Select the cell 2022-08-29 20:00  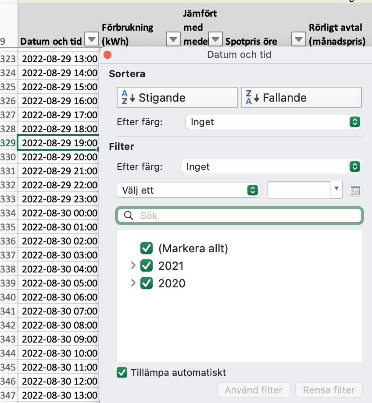point(59,157)
